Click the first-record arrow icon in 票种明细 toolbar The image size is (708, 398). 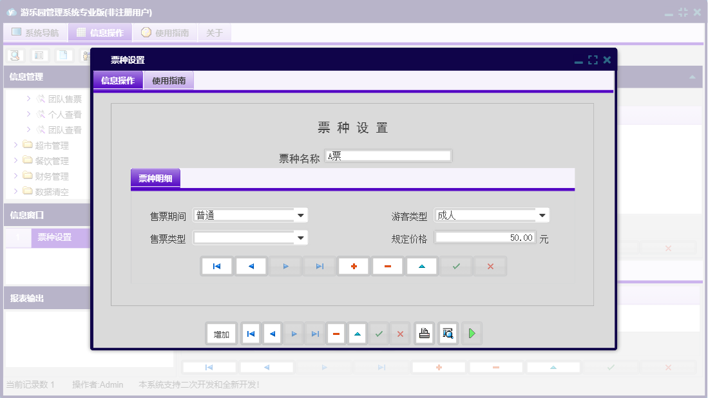tap(216, 265)
